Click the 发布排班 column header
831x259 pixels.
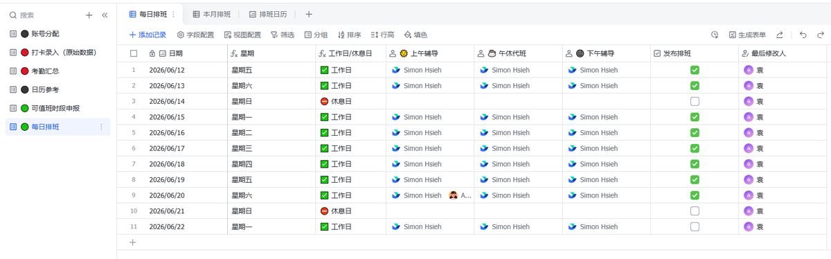point(695,53)
